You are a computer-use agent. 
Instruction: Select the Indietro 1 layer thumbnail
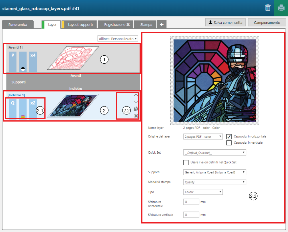(73, 106)
